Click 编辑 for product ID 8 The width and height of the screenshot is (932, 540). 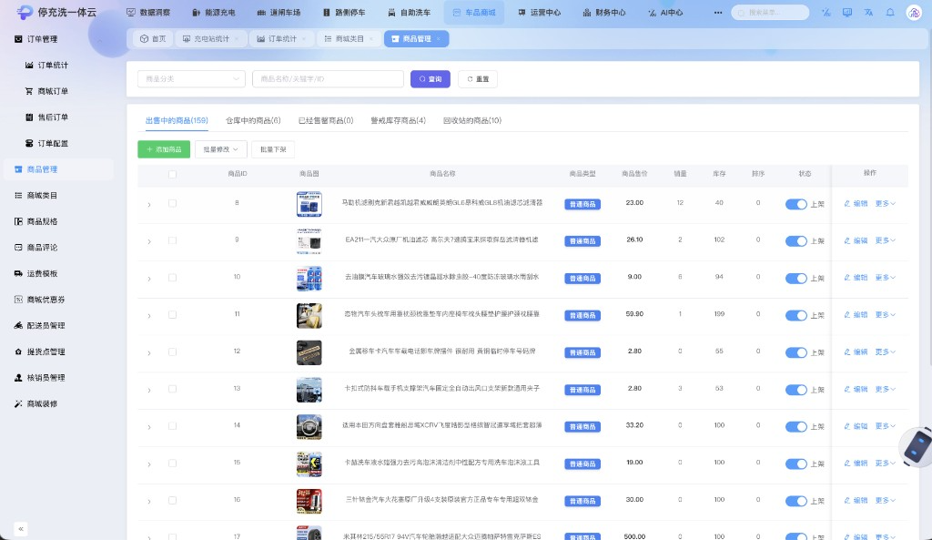tap(856, 203)
